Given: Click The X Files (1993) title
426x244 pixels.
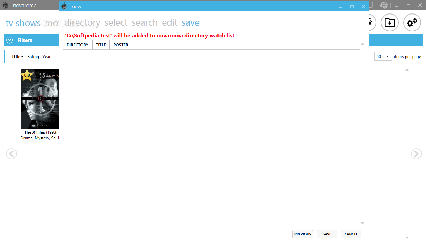Looking at the screenshot, I should coord(41,132).
